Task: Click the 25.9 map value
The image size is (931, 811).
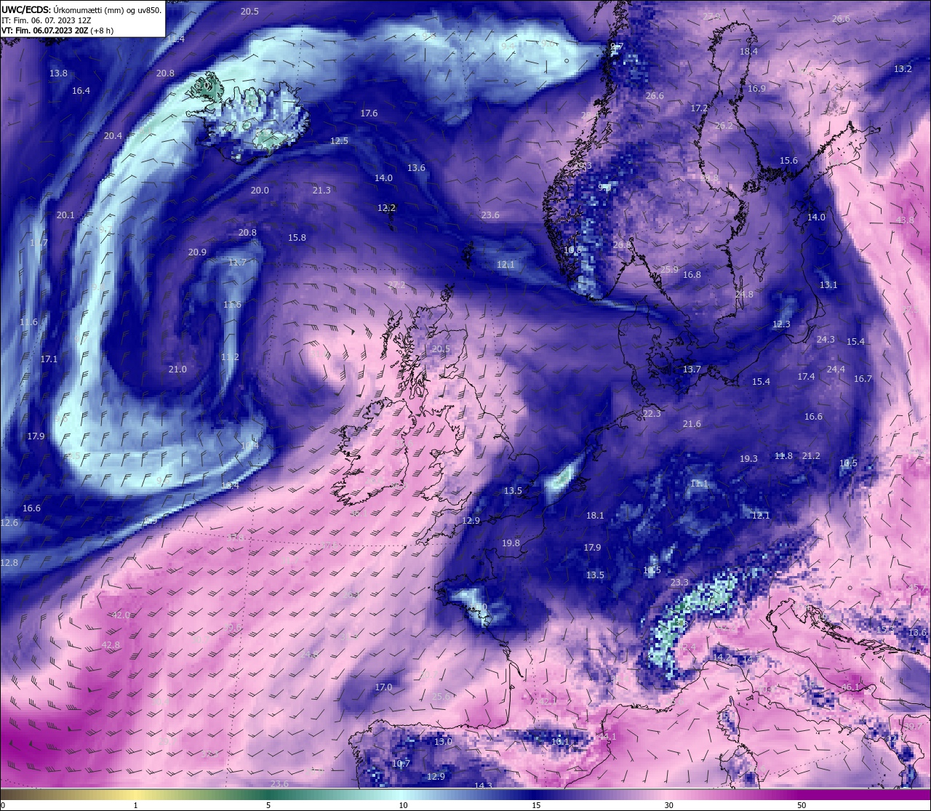Action: pyautogui.click(x=669, y=270)
